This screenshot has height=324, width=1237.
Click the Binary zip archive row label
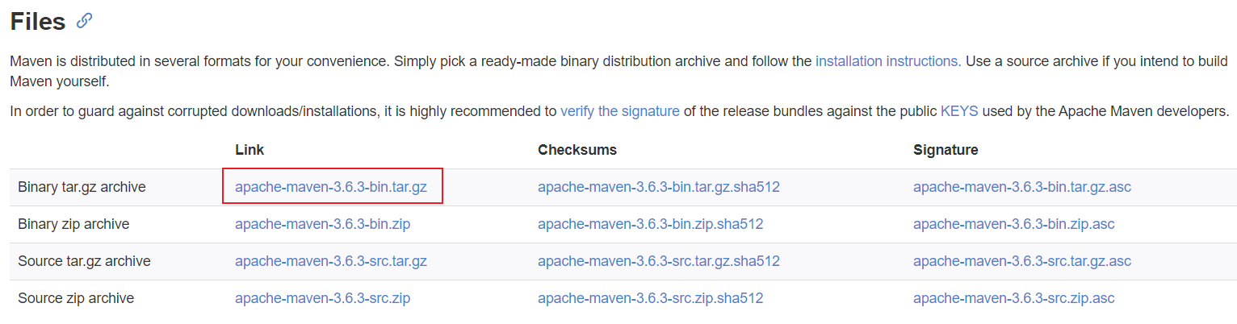73,224
